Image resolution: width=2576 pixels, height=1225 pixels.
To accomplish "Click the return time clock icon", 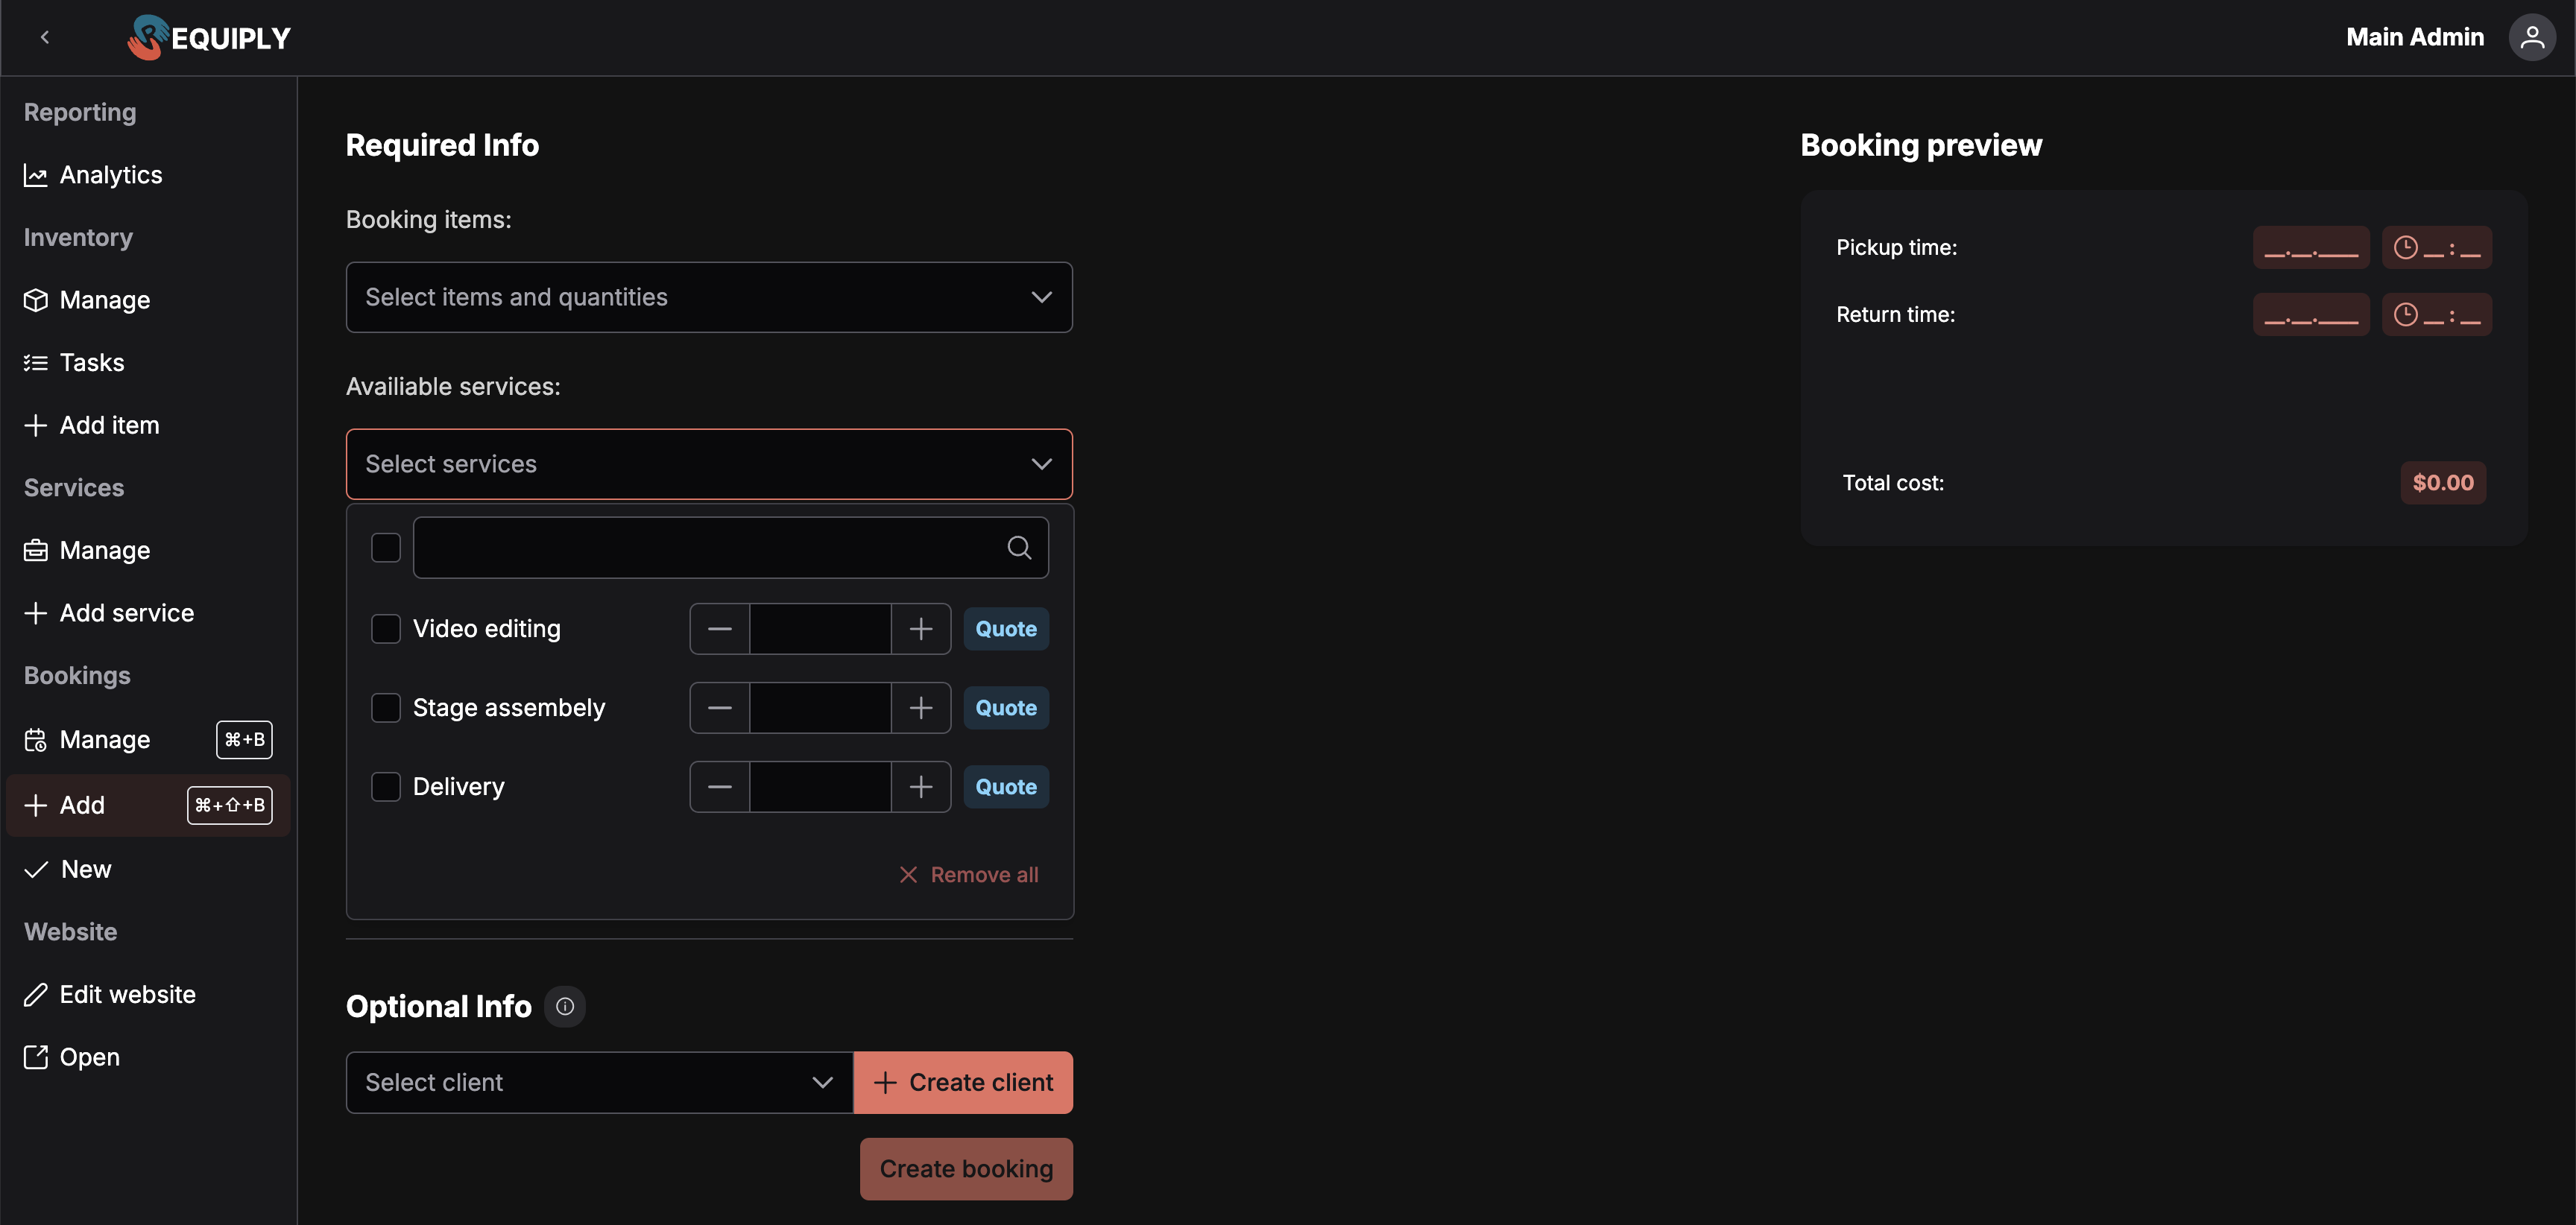I will tap(2405, 314).
